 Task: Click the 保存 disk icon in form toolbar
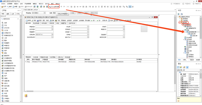coord(38,20)
